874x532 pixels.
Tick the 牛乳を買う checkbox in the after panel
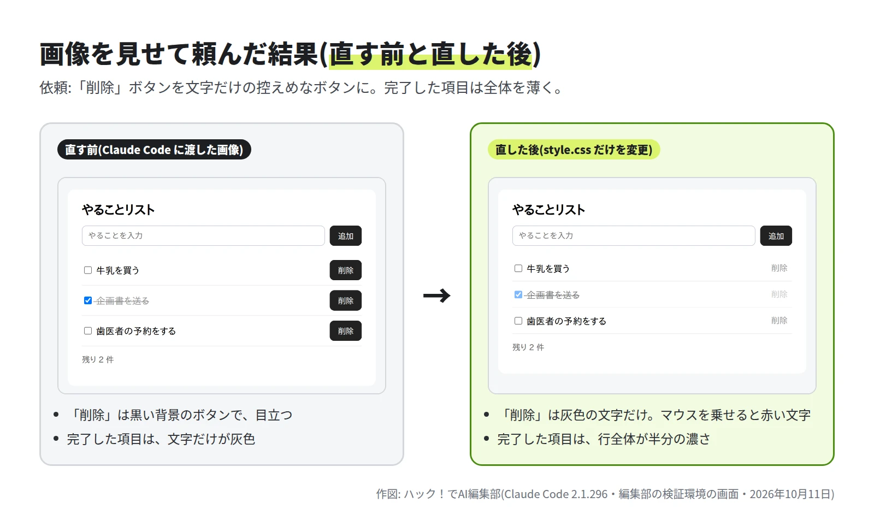pos(518,268)
